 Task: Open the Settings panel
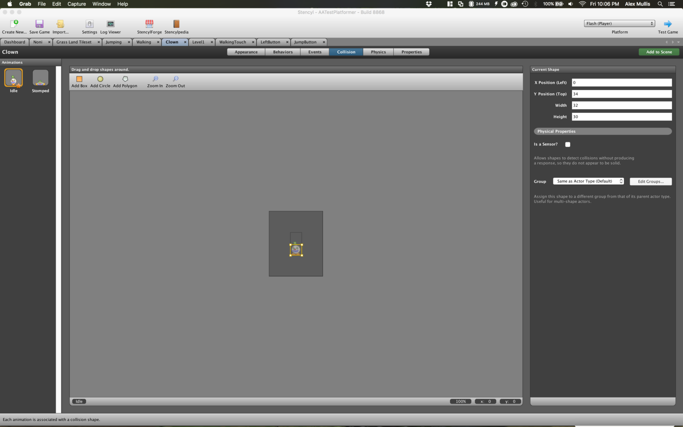pyautogui.click(x=89, y=26)
